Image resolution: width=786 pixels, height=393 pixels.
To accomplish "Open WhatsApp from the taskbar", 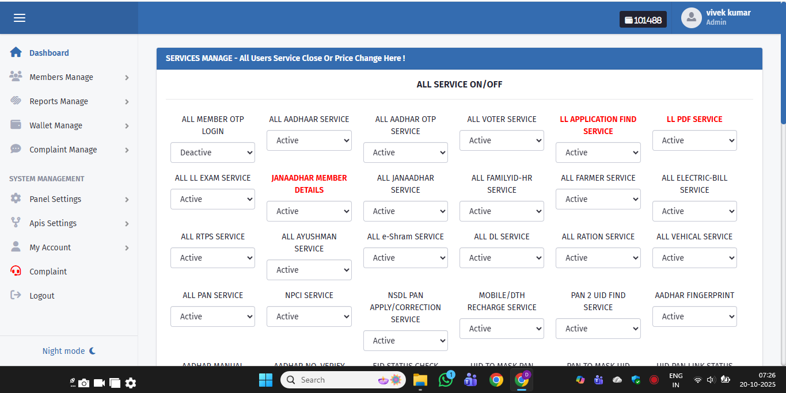I will [x=446, y=380].
